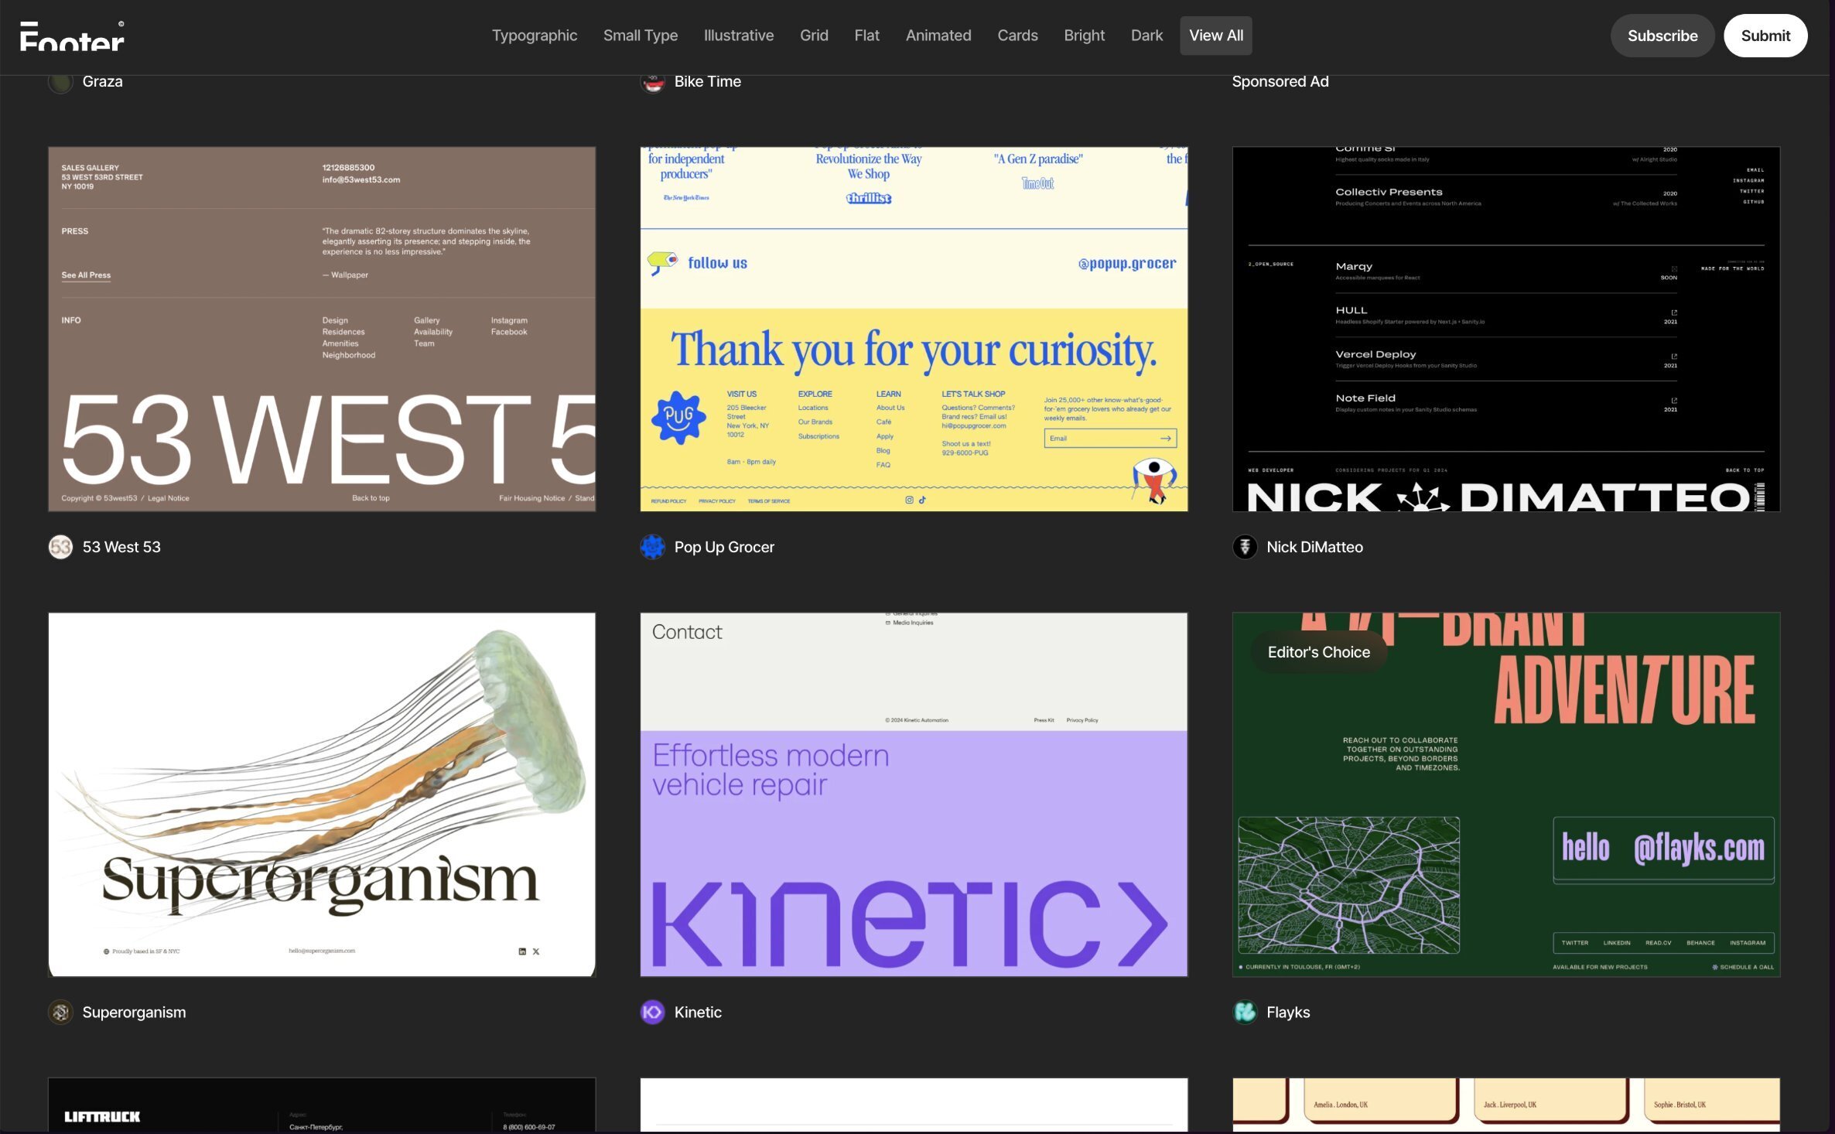Image resolution: width=1835 pixels, height=1134 pixels.
Task: Click the Flayks avatar icon
Action: point(1246,1012)
